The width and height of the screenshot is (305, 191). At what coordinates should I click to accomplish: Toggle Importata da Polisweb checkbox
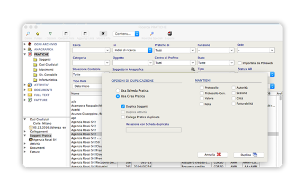(240, 63)
